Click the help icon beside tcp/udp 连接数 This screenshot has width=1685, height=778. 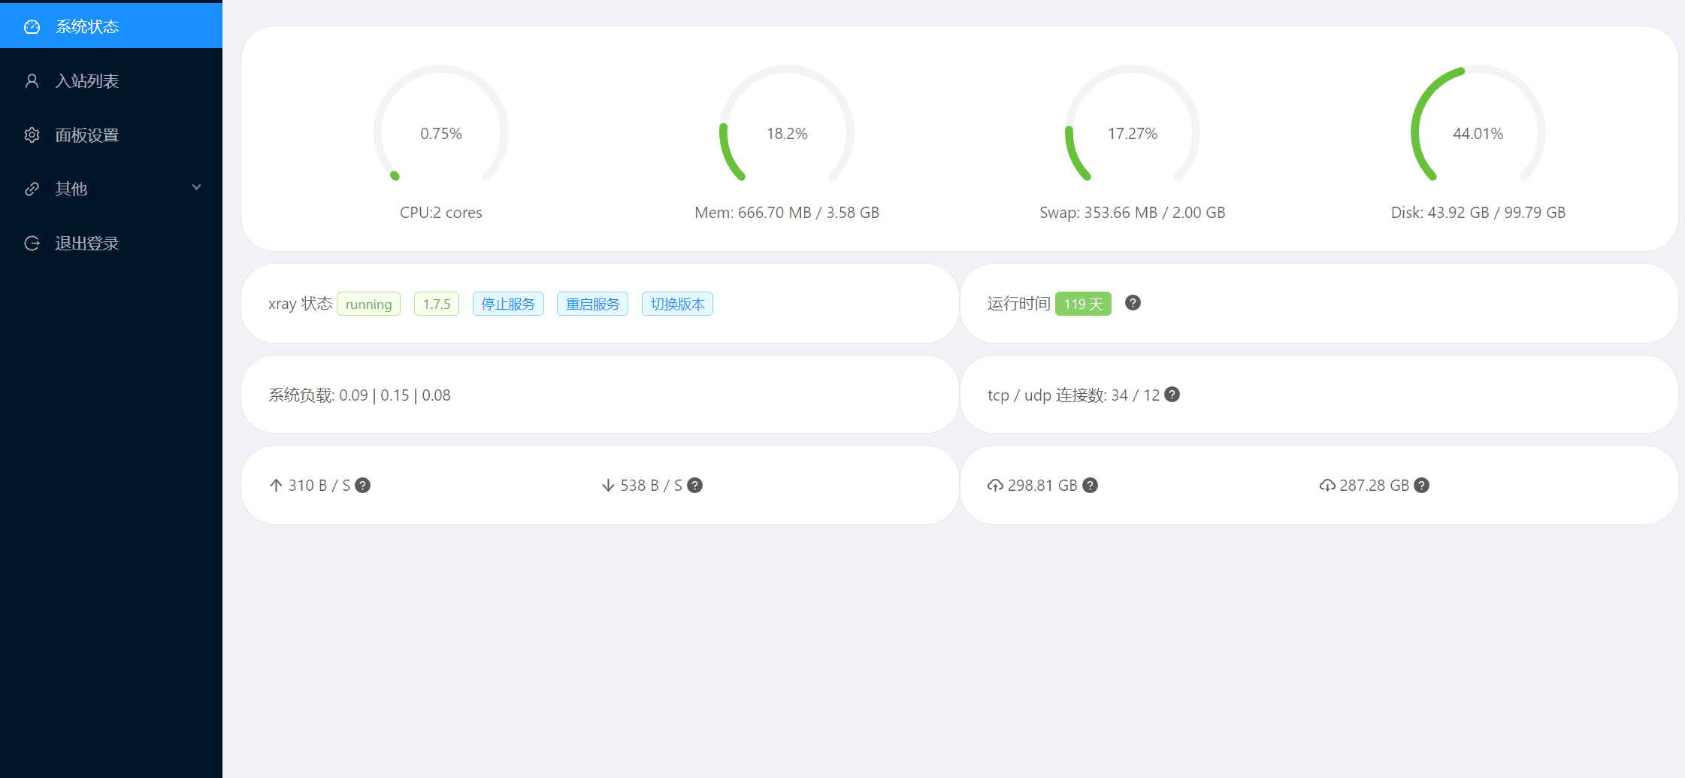[1171, 394]
